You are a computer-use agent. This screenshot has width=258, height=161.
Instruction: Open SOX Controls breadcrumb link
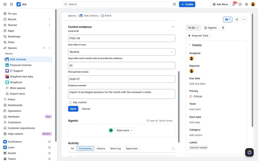pos(91,16)
